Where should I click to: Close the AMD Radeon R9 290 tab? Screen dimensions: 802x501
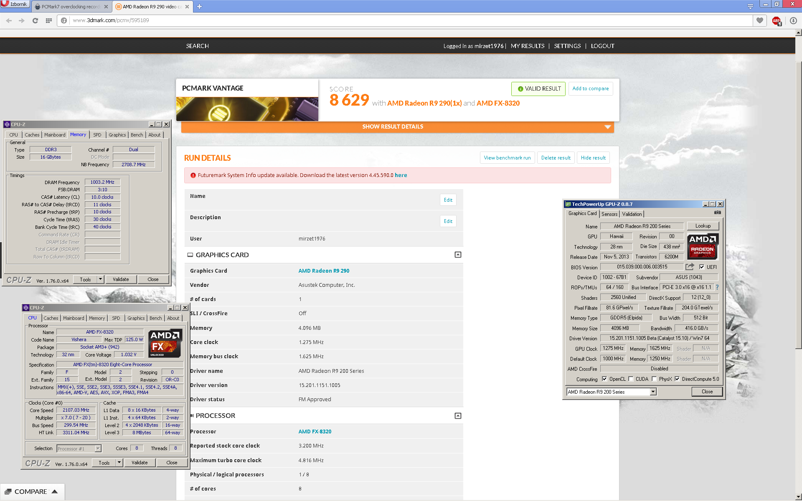click(x=187, y=7)
